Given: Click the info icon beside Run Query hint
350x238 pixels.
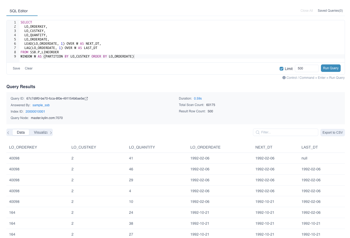Looking at the screenshot, I should click(284, 78).
